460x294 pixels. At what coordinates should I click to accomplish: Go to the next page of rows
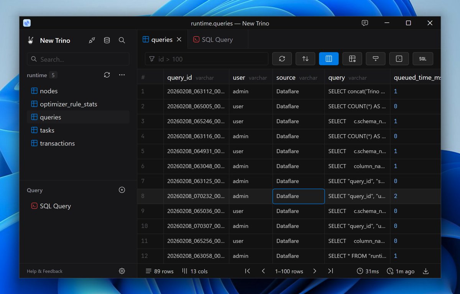coord(315,271)
